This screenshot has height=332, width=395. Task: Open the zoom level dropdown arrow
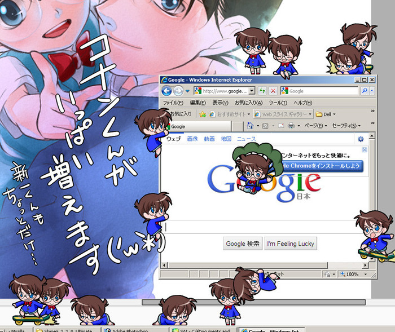coord(366,274)
